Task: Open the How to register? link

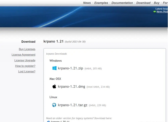Action: pyautogui.click(x=25, y=66)
